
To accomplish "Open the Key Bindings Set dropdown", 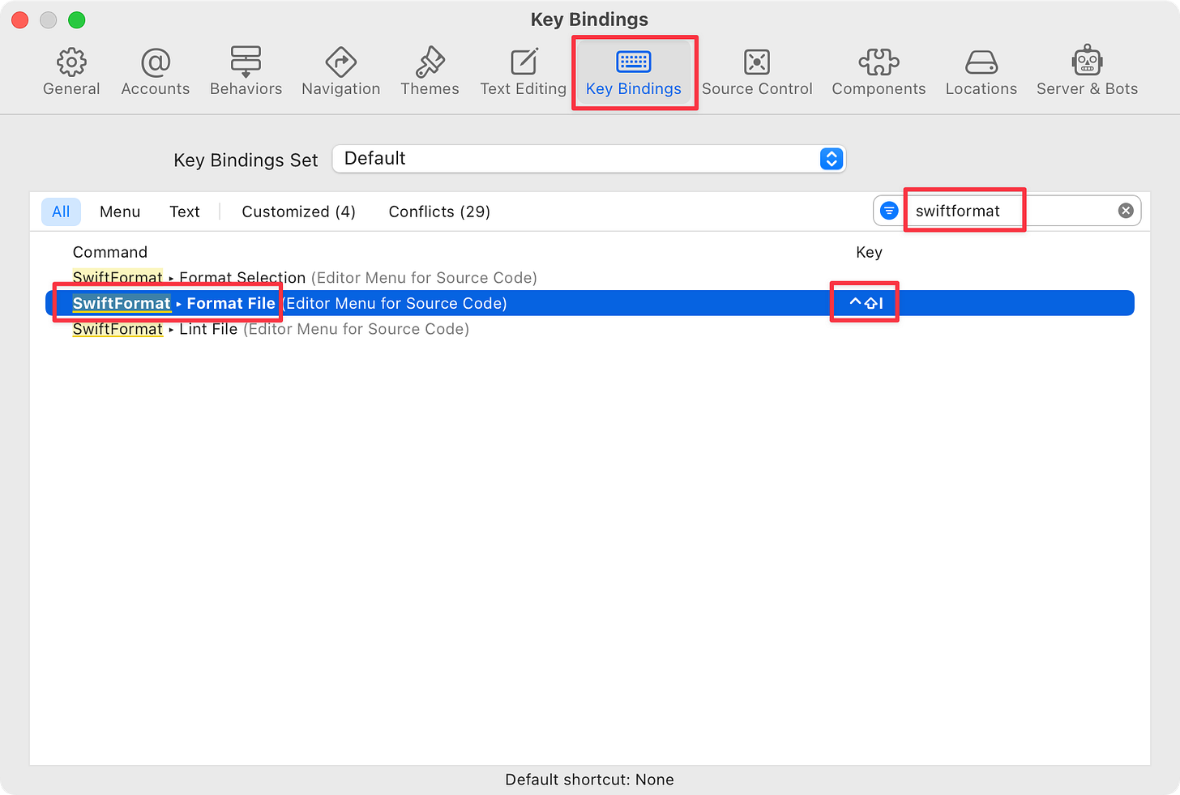I will pyautogui.click(x=588, y=159).
